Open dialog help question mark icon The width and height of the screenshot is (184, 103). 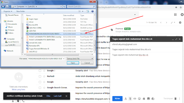click(93, 11)
